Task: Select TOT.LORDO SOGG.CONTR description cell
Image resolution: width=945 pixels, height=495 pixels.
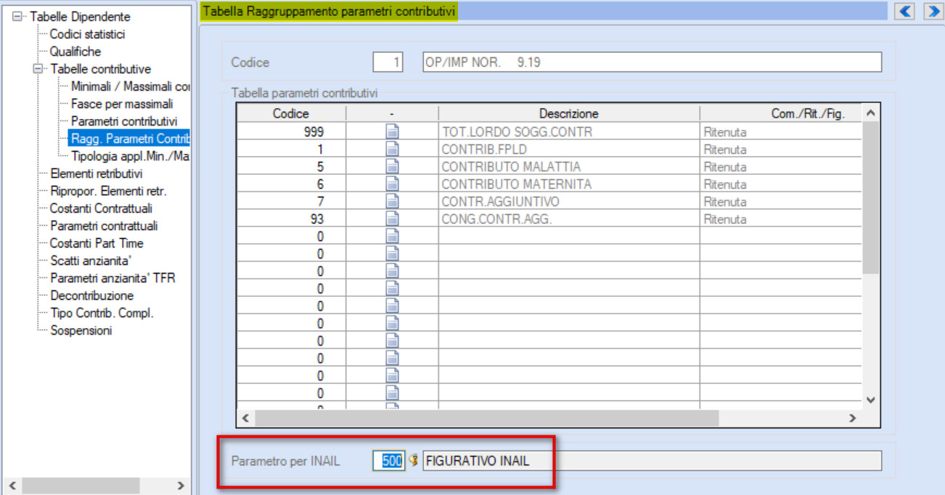Action: pyautogui.click(x=569, y=132)
